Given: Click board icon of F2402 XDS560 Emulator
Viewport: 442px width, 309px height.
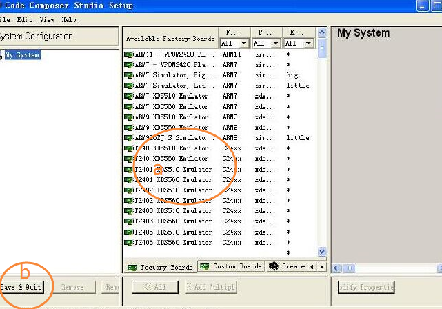Looking at the screenshot, I should [x=128, y=201].
